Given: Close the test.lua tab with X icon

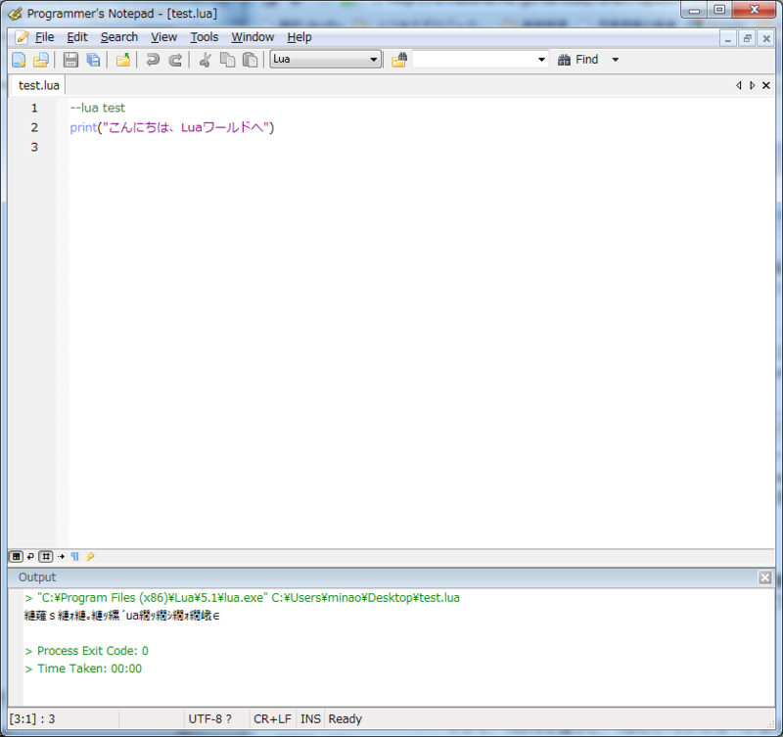Looking at the screenshot, I should 766,85.
